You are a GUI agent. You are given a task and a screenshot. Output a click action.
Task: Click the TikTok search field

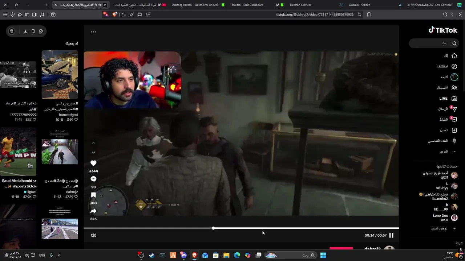433,43
